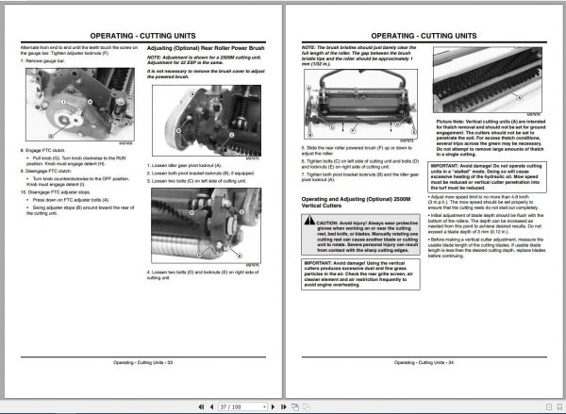Click the CAUTION warning box about protective gloves
Image resolution: width=566 pixels, height=414 pixels.
[360, 235]
